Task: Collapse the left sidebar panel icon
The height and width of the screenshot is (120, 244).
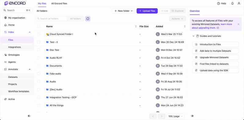Action: pos(29,116)
